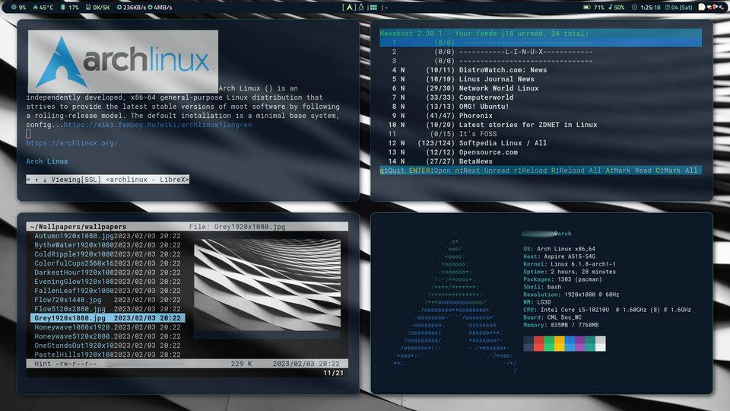Select PastelHills1920x108 file entry
The image size is (730, 411).
107,355
